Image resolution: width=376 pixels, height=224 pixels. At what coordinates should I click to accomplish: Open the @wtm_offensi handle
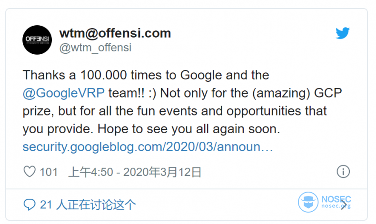pyautogui.click(x=96, y=48)
